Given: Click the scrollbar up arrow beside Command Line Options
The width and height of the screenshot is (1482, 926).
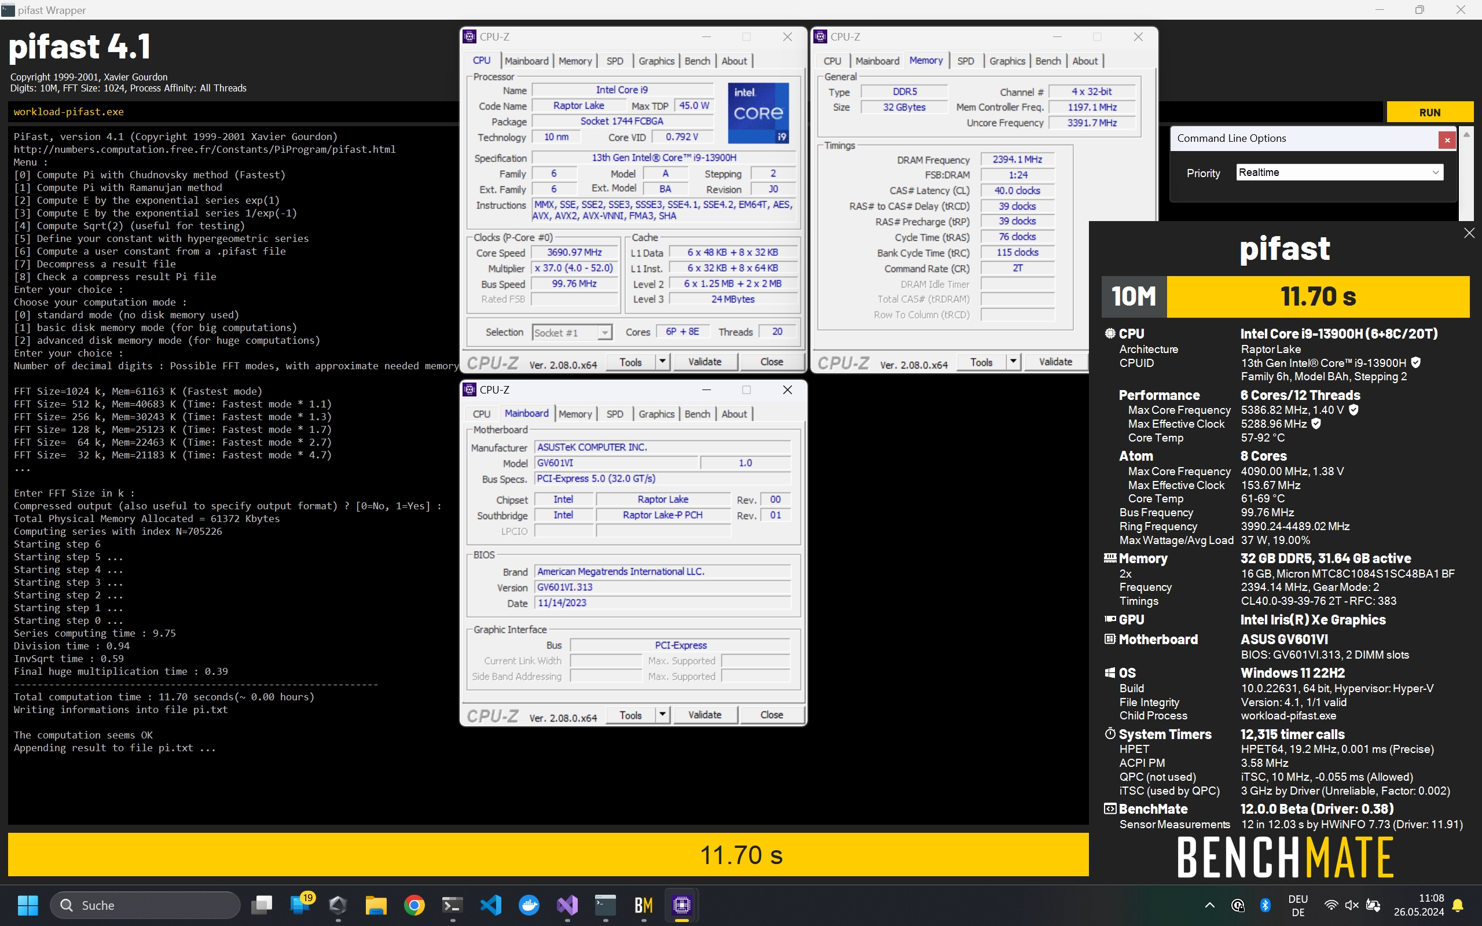Looking at the screenshot, I should (x=1466, y=134).
